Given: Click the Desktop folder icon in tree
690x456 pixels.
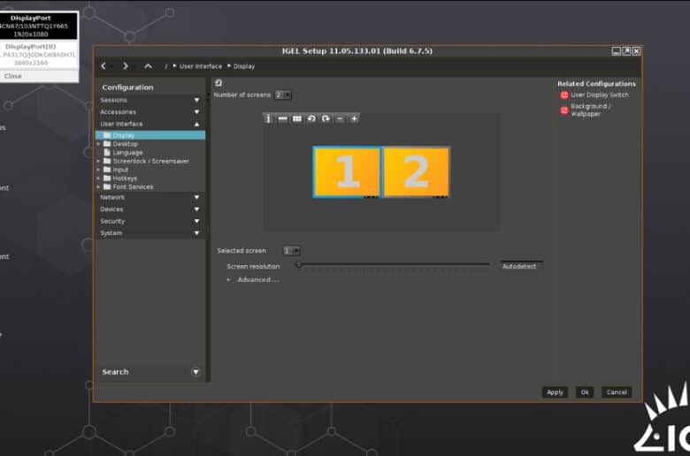Looking at the screenshot, I should point(107,144).
